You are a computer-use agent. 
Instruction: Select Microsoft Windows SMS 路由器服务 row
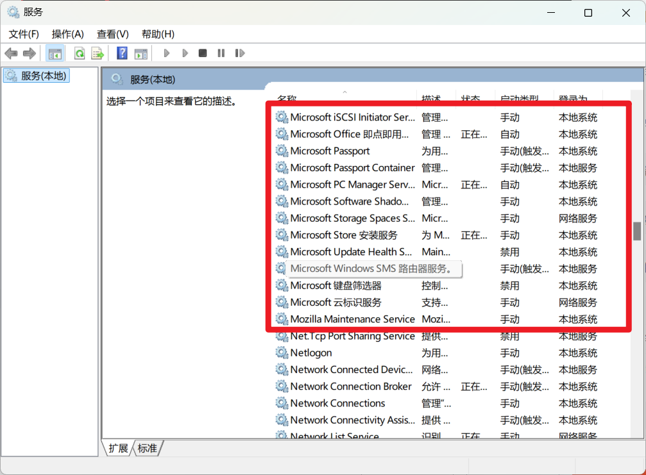(x=451, y=269)
